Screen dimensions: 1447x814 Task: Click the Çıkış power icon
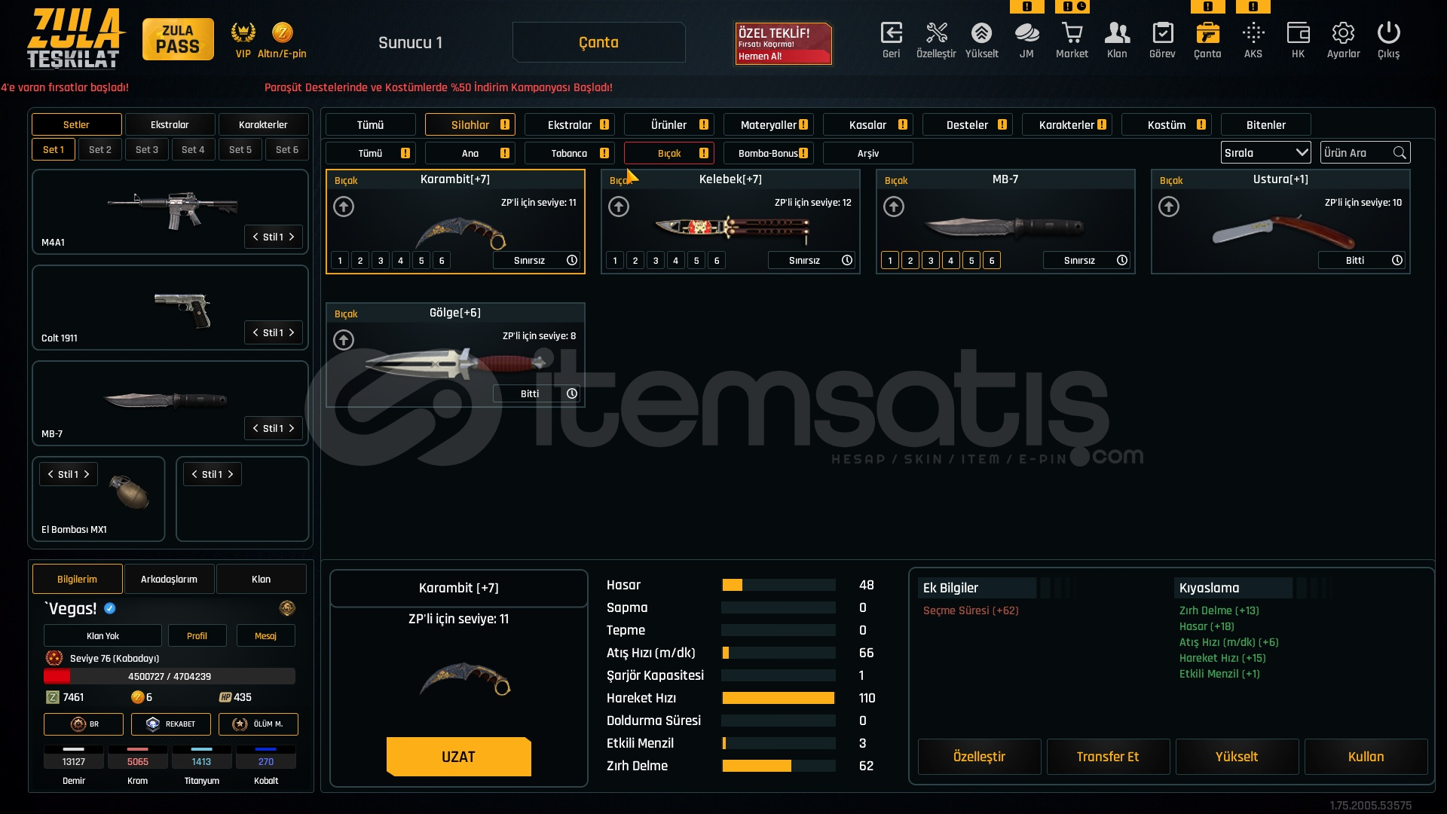tap(1388, 33)
